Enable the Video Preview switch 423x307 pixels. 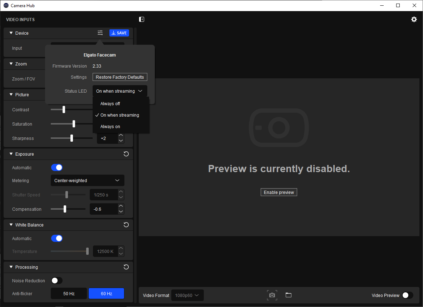(x=407, y=295)
